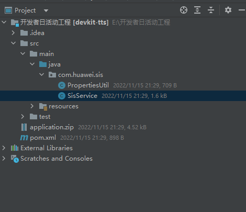Click the Select Opened File crosshair icon
This screenshot has width=246, height=212.
point(184,10)
